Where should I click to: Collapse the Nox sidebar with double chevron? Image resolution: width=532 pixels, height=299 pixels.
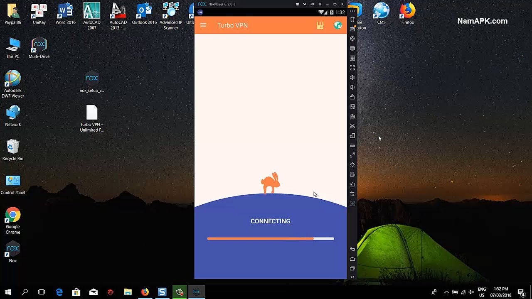click(352, 277)
